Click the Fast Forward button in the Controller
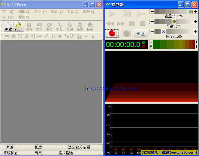Image resolution: width=199 pixels, height=156 pixels. pyautogui.click(x=121, y=24)
